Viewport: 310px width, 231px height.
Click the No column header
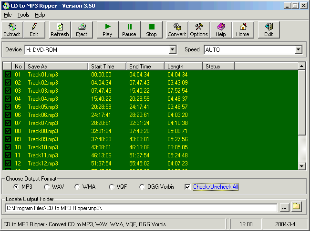18,67
